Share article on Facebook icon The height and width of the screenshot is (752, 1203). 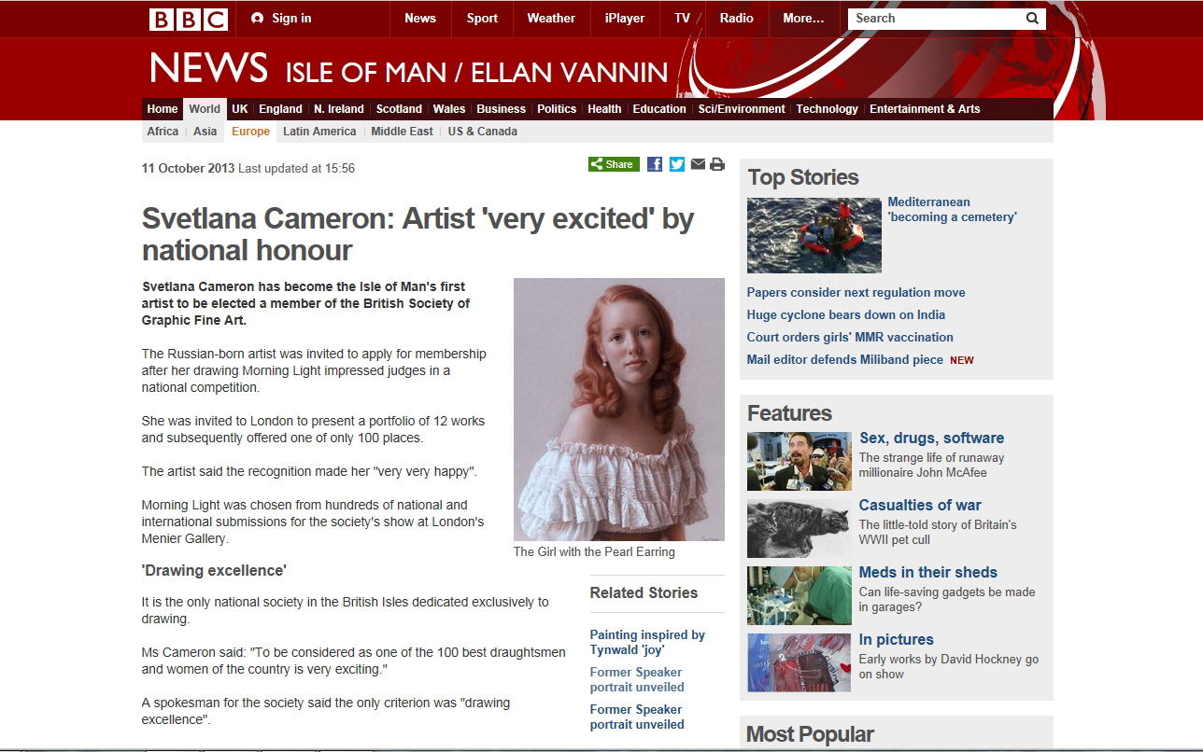tap(655, 164)
